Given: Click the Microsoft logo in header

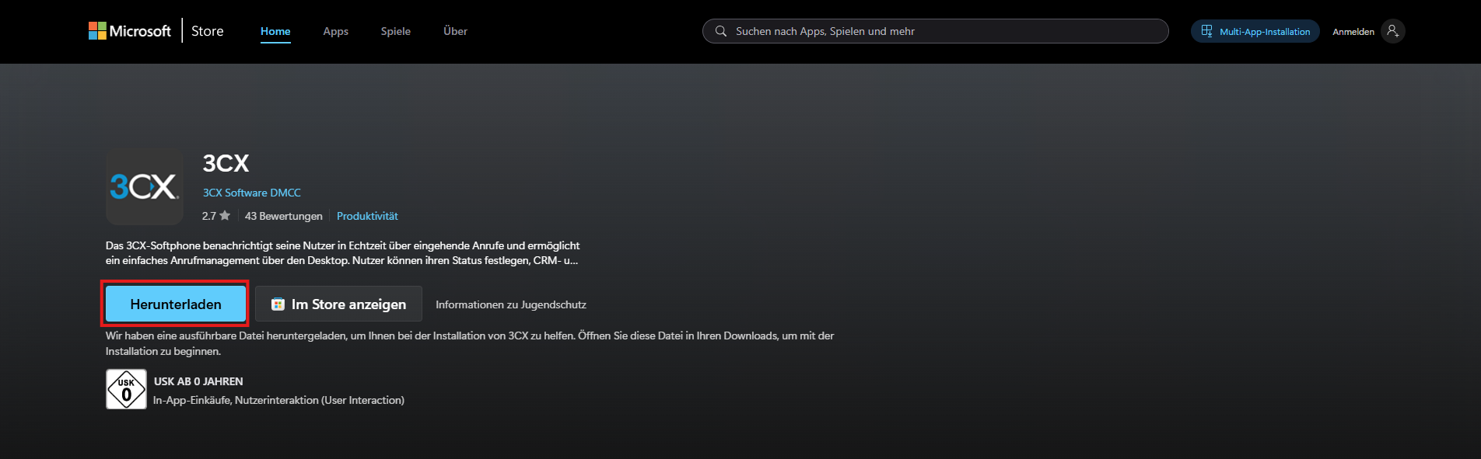Looking at the screenshot, I should tap(129, 31).
